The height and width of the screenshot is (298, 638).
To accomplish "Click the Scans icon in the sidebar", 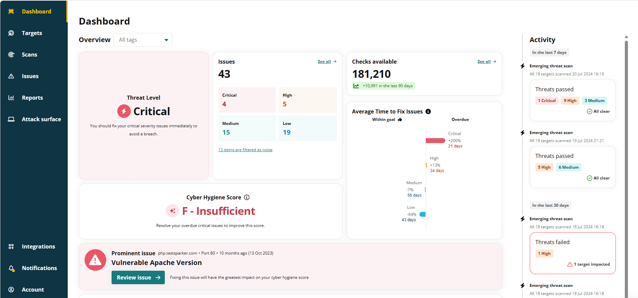I will click(11, 55).
